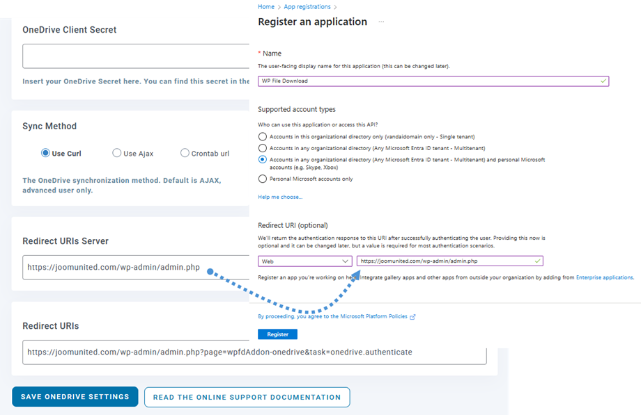Open Read the Online Support Documentation

point(247,397)
